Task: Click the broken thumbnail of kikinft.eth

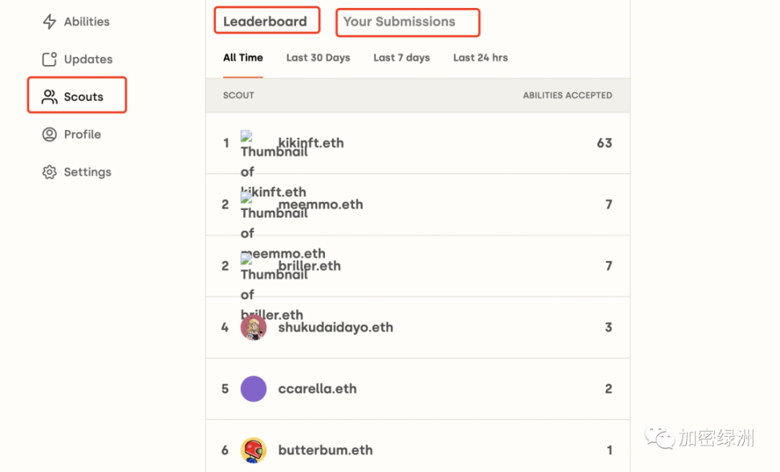Action: point(246,136)
